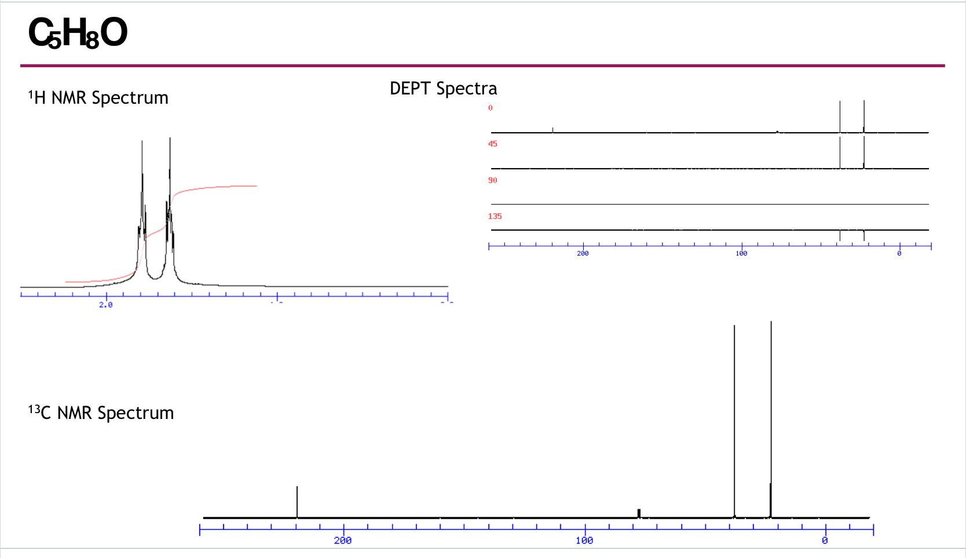Select the tall peak in the 13C spectrum

point(770,406)
